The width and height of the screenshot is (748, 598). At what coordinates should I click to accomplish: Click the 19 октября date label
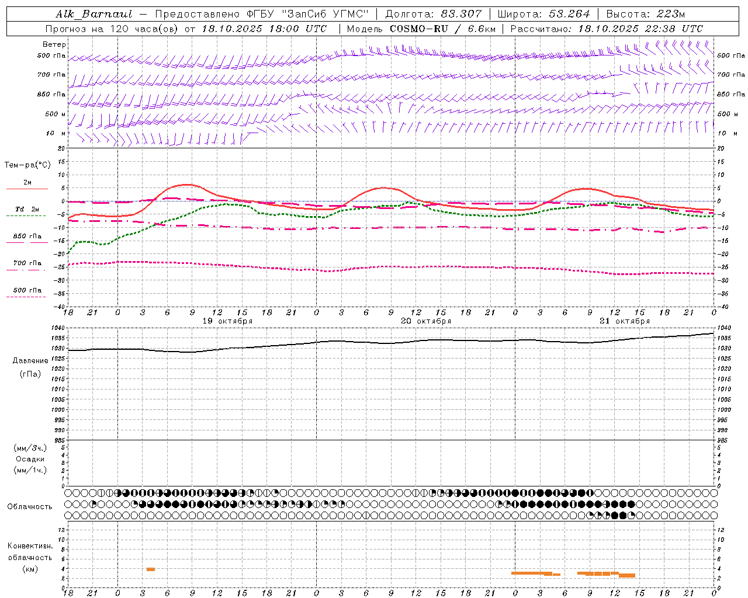coord(227,321)
